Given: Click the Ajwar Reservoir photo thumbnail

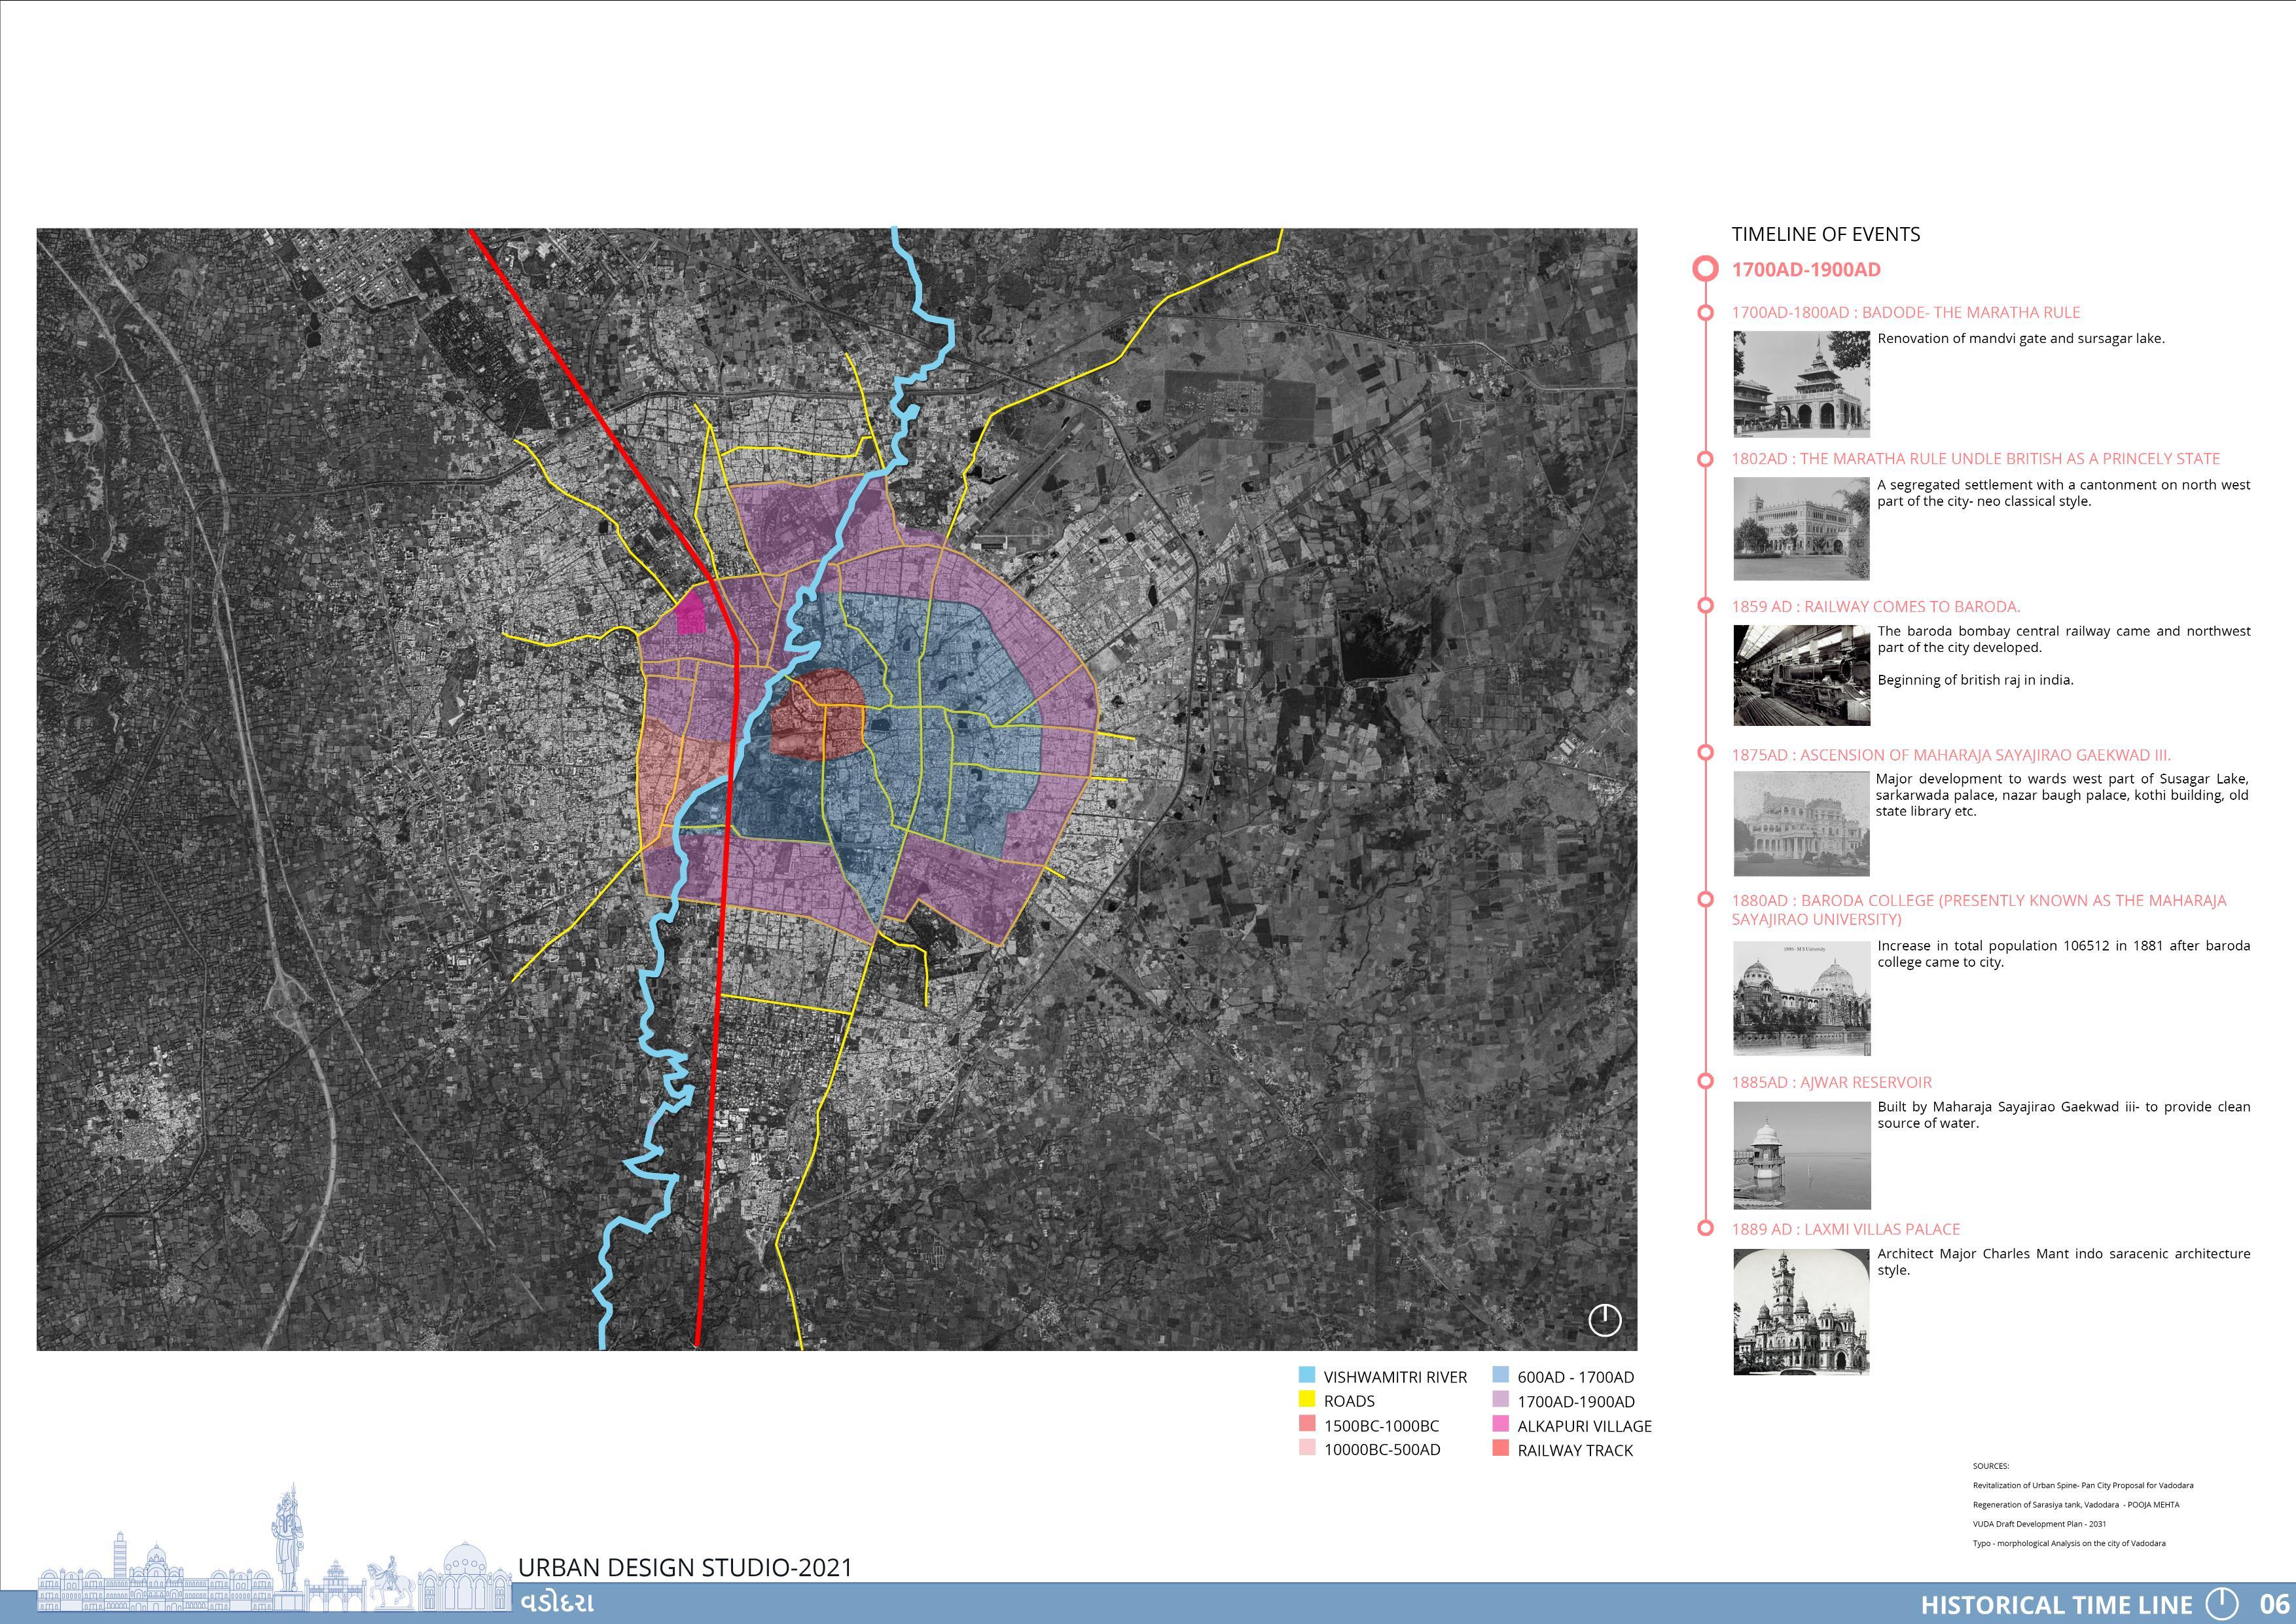Looking at the screenshot, I should point(1801,1155).
